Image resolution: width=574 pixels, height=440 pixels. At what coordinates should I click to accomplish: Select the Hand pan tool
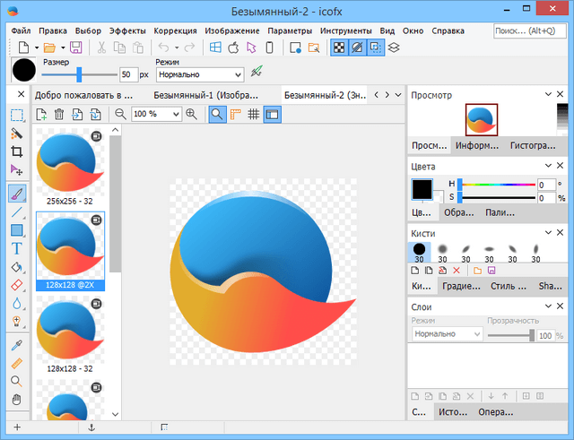click(17, 400)
